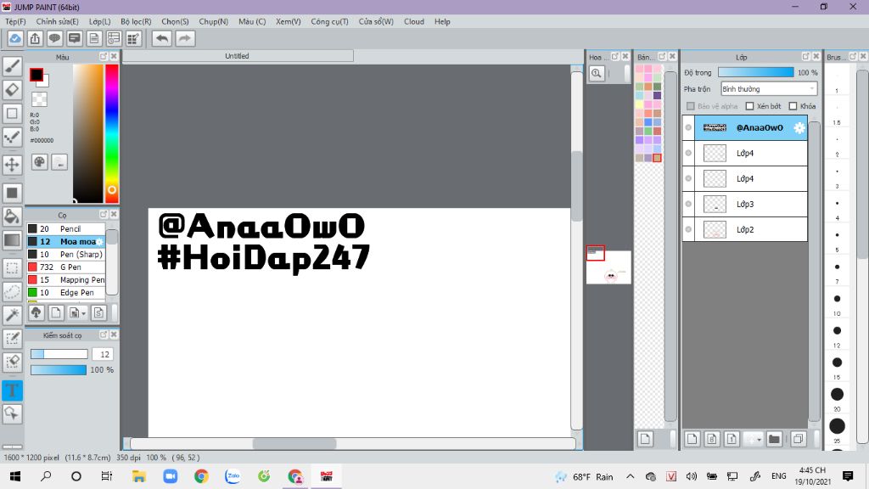Show hidden system tray icons
Screen dimensions: 869x489
(631, 476)
